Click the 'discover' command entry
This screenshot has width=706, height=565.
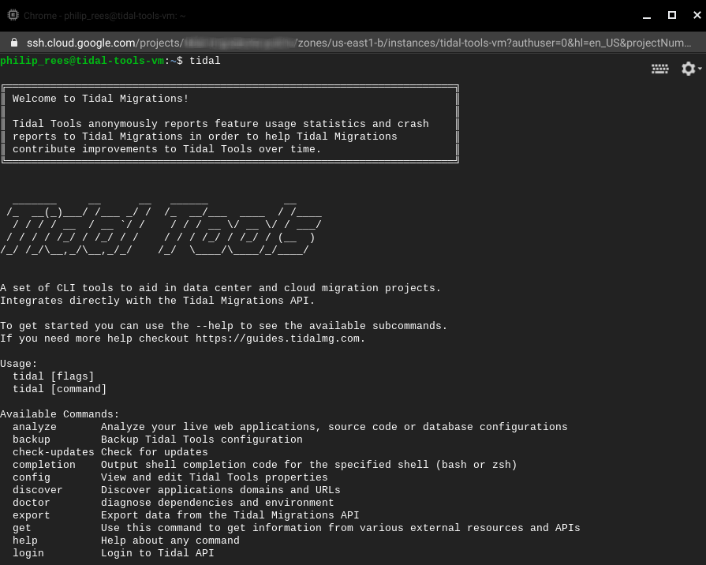(37, 490)
